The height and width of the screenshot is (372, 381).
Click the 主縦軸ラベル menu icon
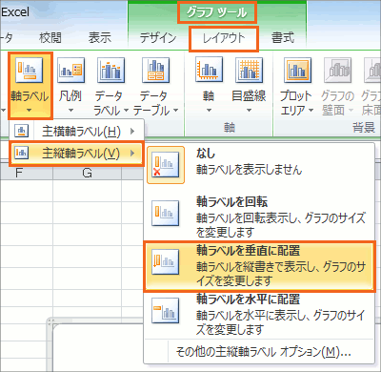click(x=22, y=153)
